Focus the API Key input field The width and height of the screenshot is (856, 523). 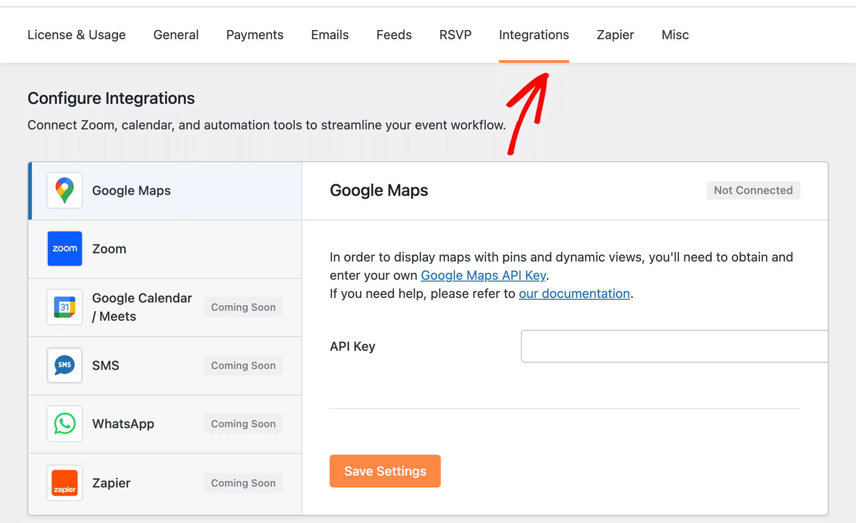pyautogui.click(x=675, y=346)
